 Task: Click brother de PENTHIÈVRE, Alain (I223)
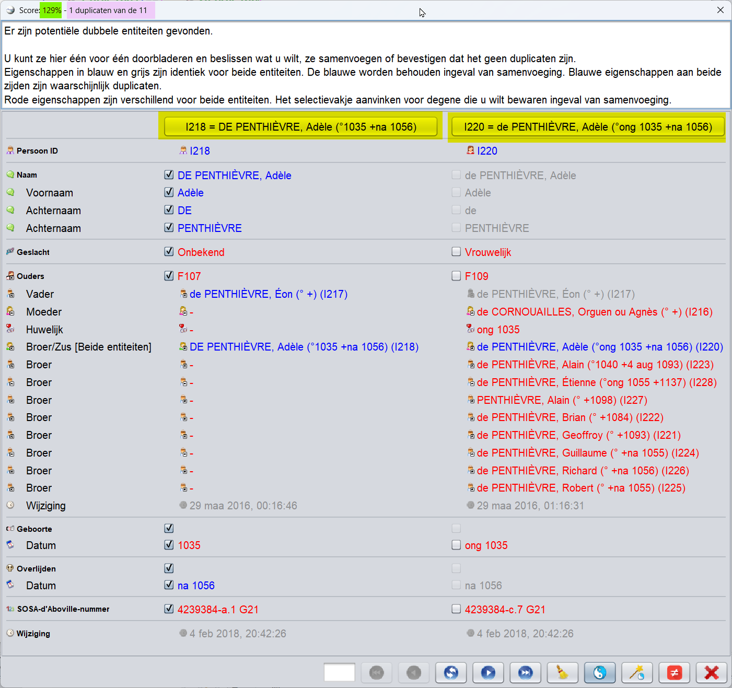595,365
